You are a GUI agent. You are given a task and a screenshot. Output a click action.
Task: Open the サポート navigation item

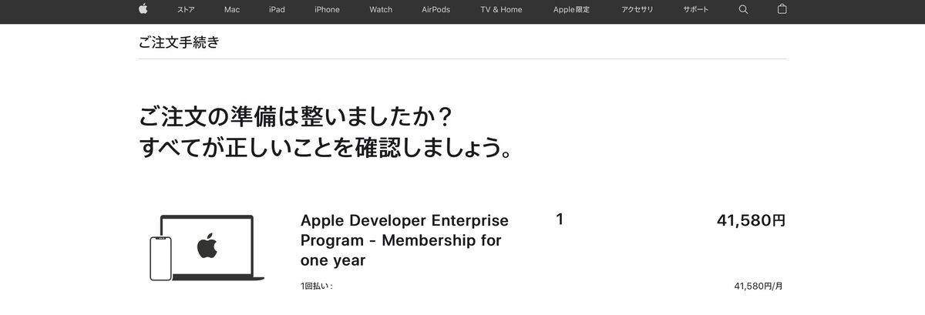(696, 10)
